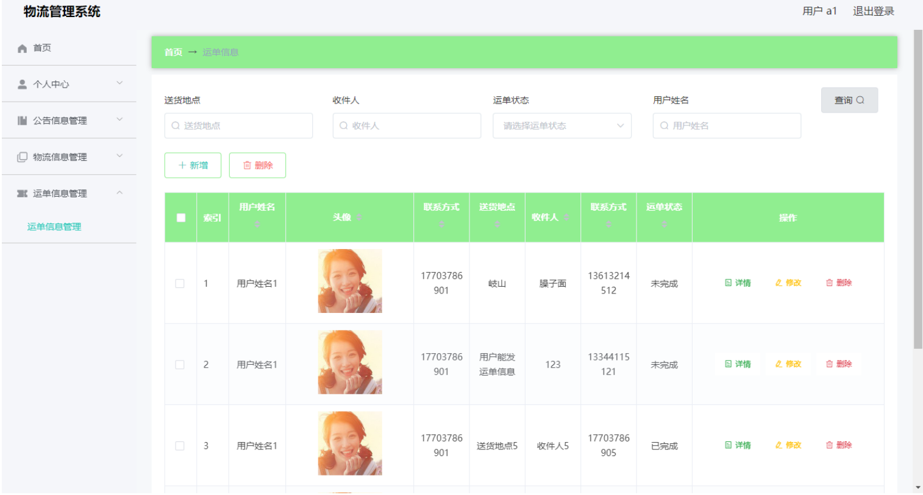Screen dimensions: 923x495
Task: Collapse the 运单信息管理 menu chevron
Action: tap(119, 193)
